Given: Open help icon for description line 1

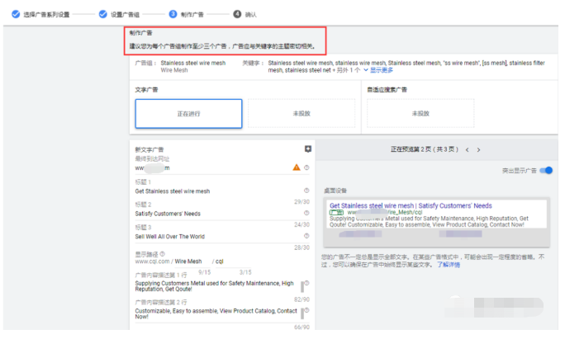Looking at the screenshot, I should pos(307,283).
